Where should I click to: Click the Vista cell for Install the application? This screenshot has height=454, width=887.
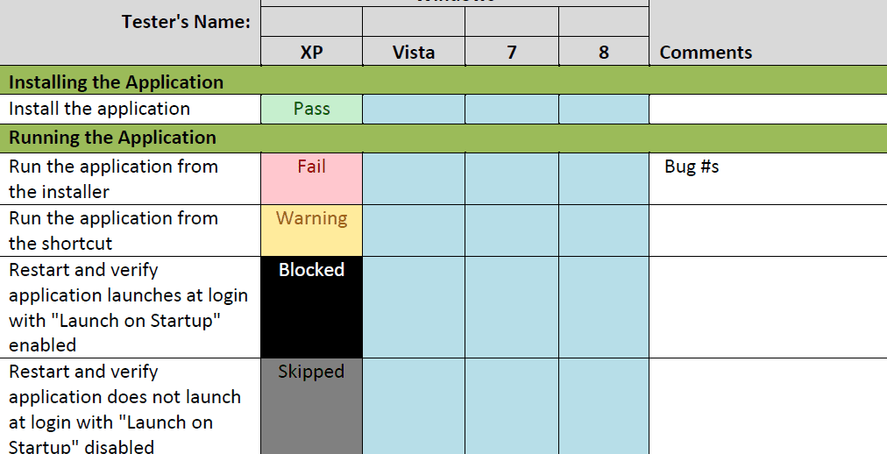414,110
